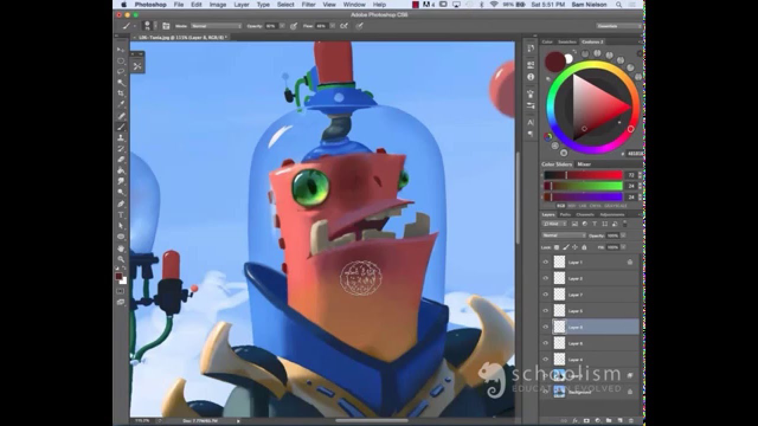
Task: Open the Layer menu
Action: pyautogui.click(x=241, y=4)
